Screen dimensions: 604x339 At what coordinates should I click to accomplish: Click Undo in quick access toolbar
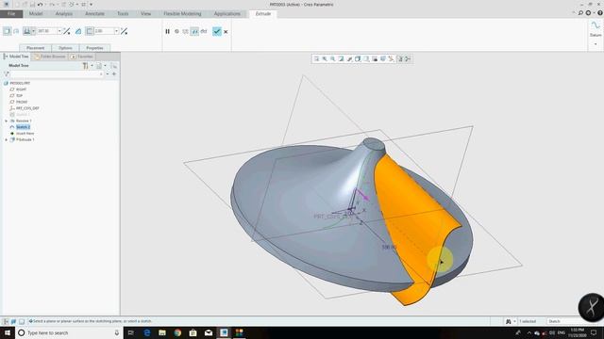tap(40, 4)
